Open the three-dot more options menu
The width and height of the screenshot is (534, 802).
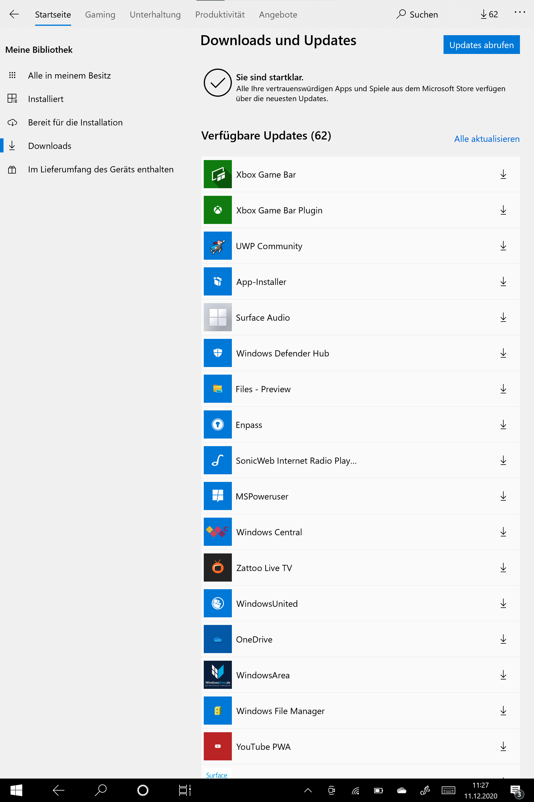pos(520,12)
